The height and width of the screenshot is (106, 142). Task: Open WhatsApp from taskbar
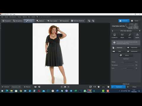85,91
